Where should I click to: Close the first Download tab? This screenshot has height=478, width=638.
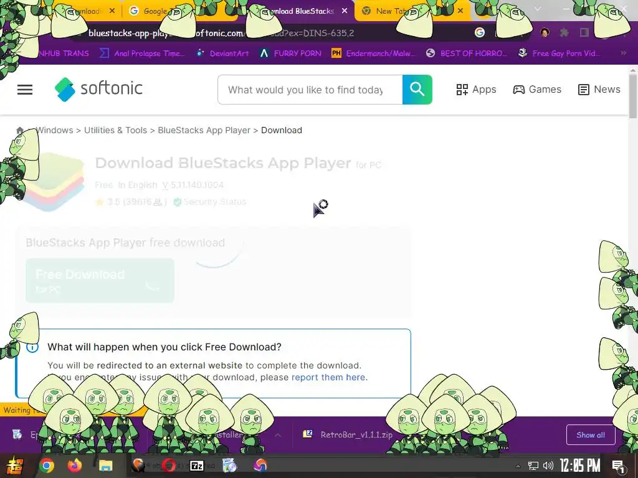point(112,11)
